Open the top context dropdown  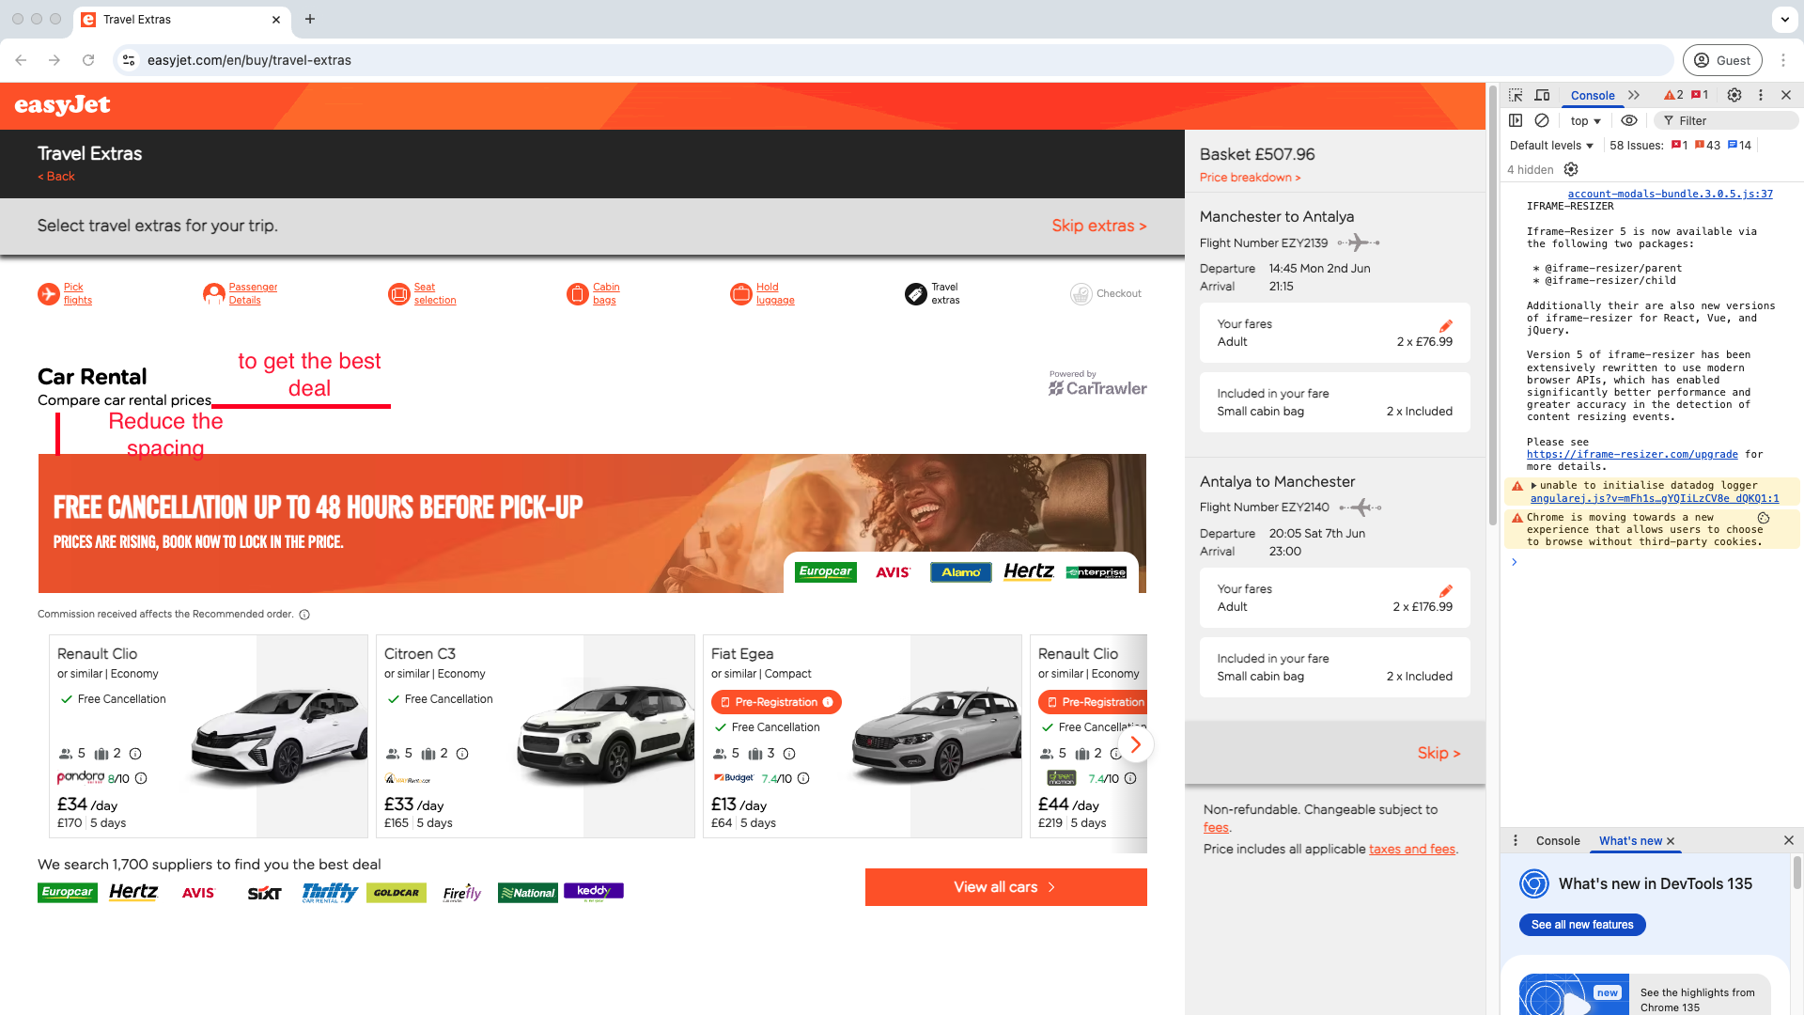(x=1585, y=121)
